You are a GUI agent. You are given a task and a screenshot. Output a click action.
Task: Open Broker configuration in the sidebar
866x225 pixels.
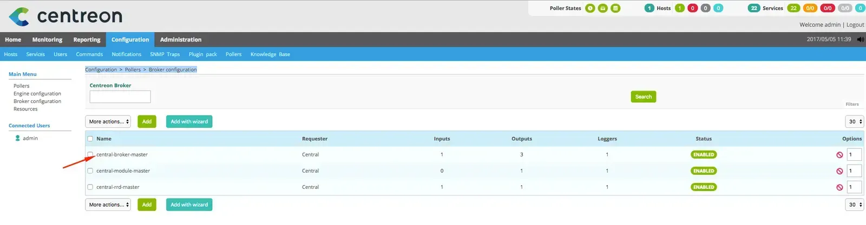(x=37, y=101)
